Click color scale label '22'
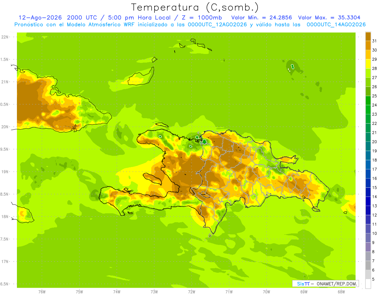Screen dimensions: 383x296 (375, 123)
